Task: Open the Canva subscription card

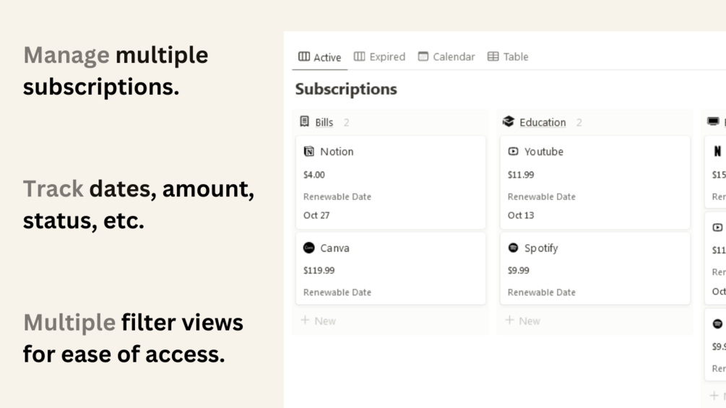Action: pos(391,269)
